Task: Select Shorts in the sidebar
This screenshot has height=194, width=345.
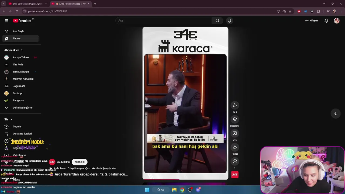Action: coord(20,39)
